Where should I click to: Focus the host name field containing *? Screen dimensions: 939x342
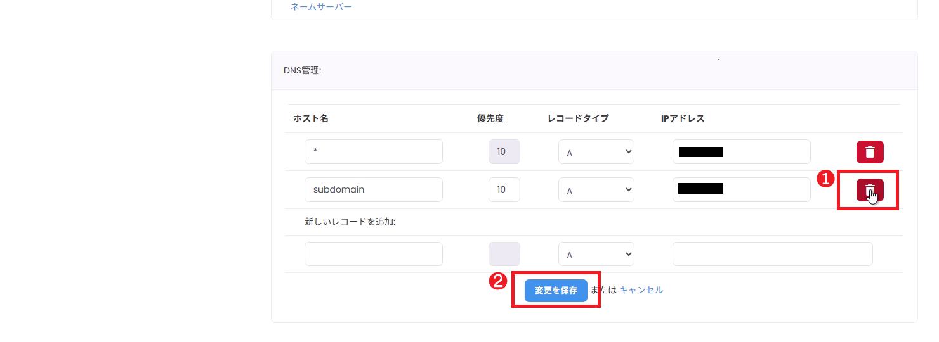373,152
